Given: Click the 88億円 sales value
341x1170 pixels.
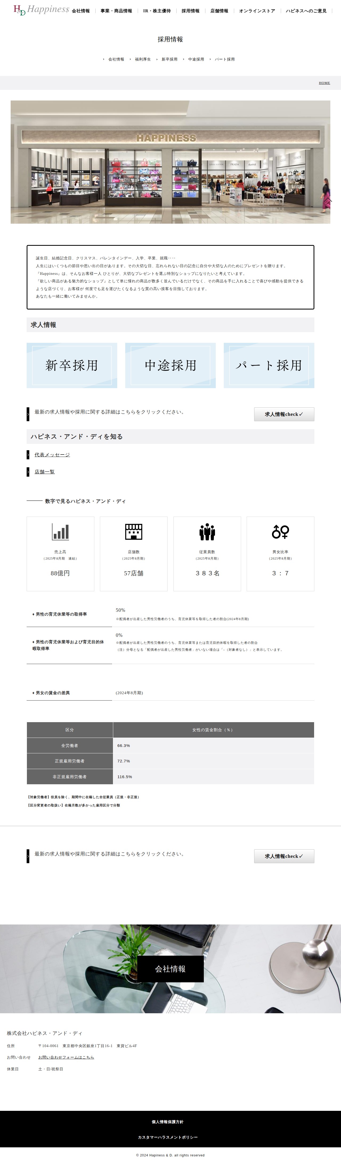Looking at the screenshot, I should [x=60, y=573].
